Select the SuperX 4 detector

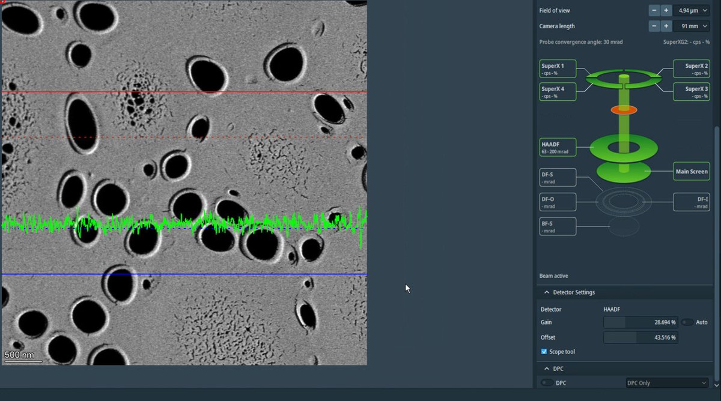(x=556, y=91)
